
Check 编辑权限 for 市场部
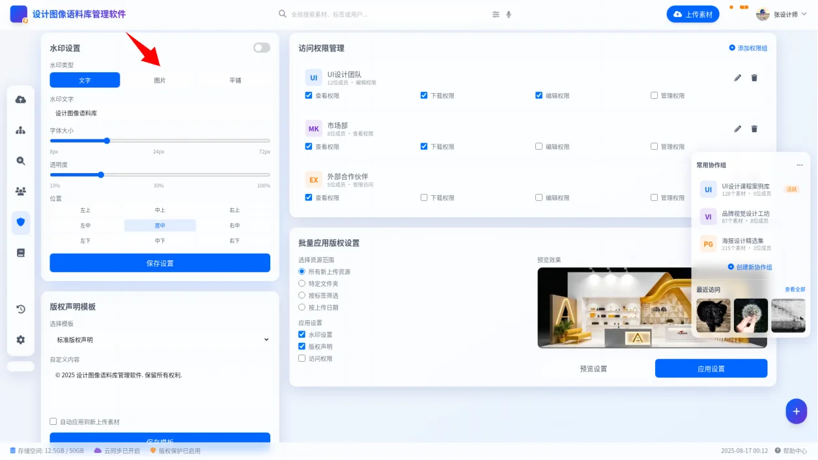pos(539,146)
